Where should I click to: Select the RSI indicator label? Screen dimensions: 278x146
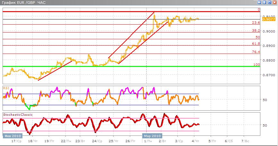pyautogui.click(x=6, y=88)
